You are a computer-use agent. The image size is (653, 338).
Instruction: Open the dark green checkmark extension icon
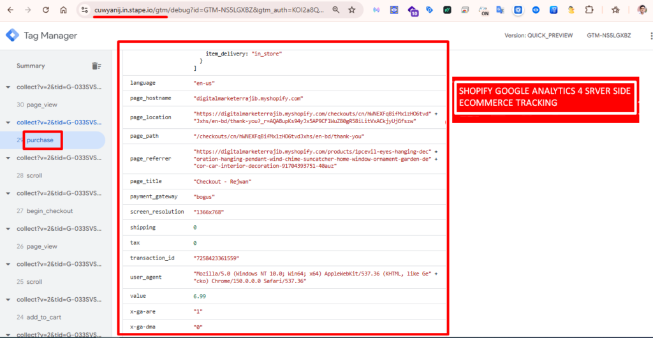pos(447,10)
